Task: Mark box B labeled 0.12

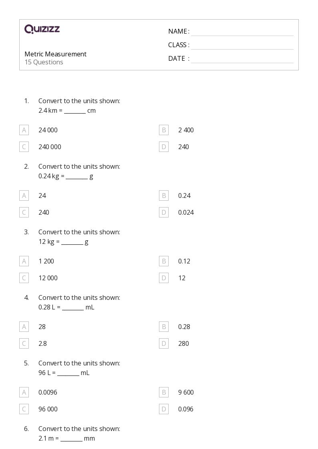Action: (x=164, y=261)
